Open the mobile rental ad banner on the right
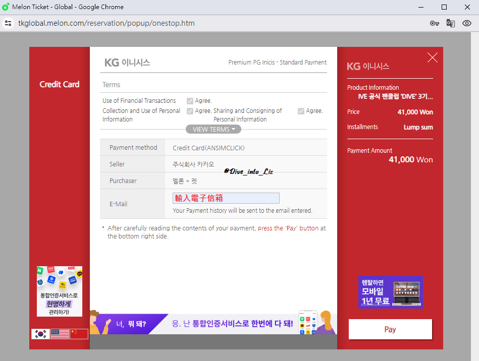 390,292
